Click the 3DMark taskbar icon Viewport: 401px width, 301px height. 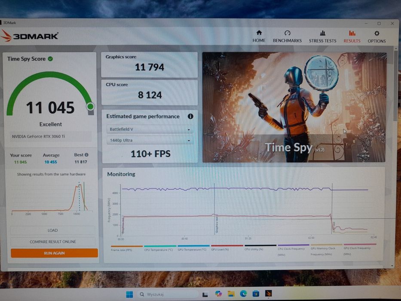269,293
